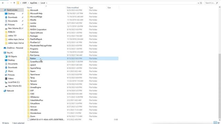Click the Steam folder icon
Viewport: 221px width, 124px height.
pyautogui.click(x=28, y=71)
